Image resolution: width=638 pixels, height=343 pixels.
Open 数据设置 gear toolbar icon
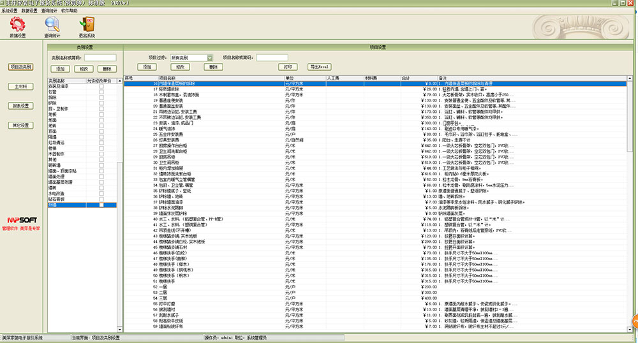(17, 26)
